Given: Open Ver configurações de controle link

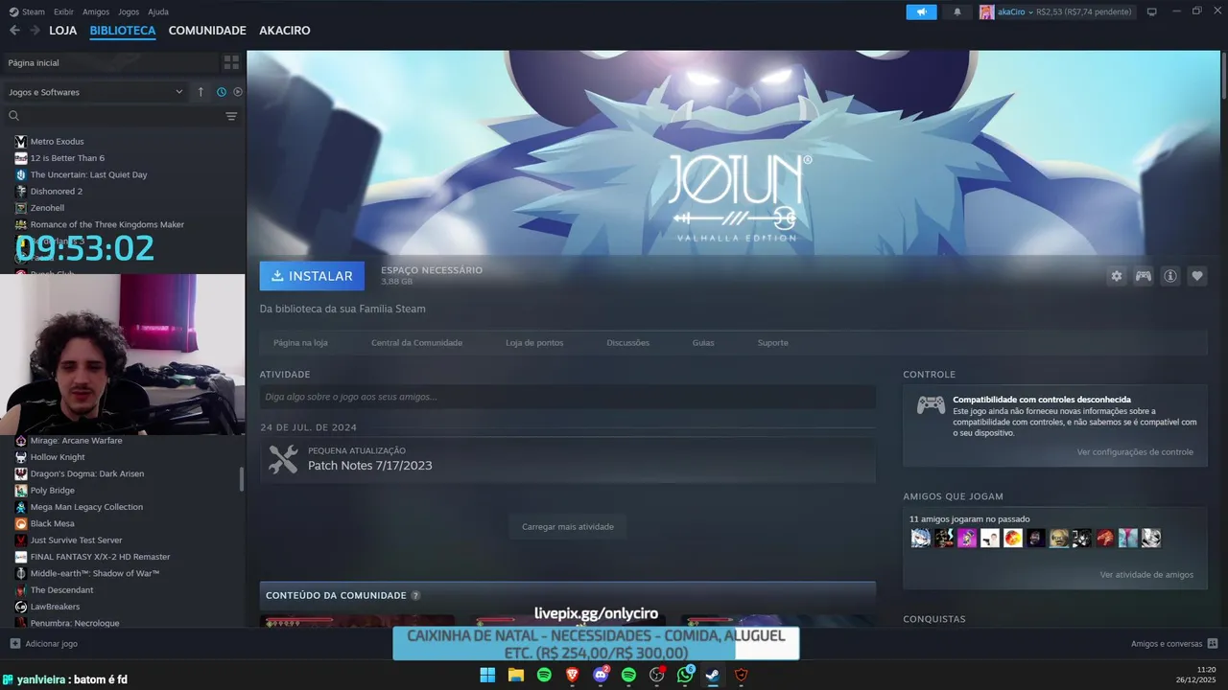Looking at the screenshot, I should [1135, 451].
